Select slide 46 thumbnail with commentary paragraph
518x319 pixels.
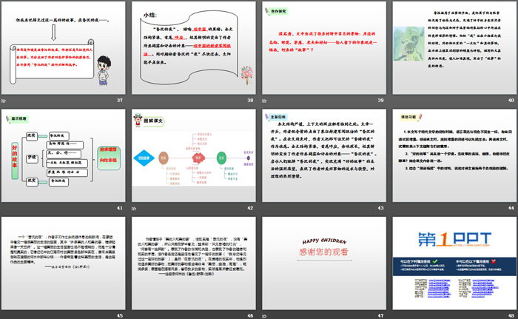[x=194, y=263]
